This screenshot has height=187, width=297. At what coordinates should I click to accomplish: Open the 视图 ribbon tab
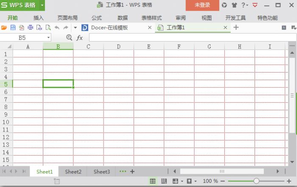point(207,18)
